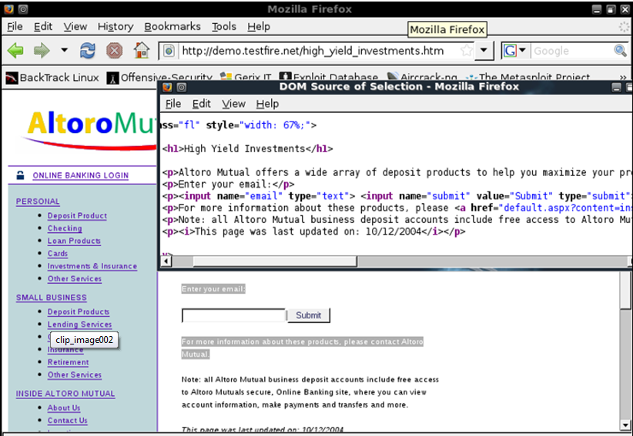Click the loading throbber icon
Viewport: 633px width, 436px height.
click(624, 27)
